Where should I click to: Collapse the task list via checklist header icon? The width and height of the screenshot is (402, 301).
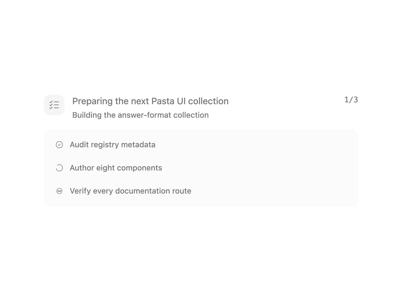(54, 105)
